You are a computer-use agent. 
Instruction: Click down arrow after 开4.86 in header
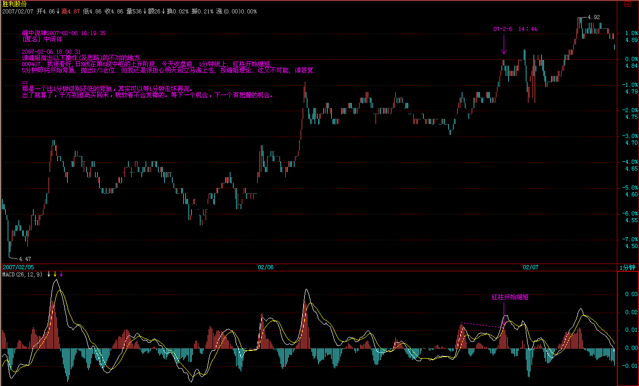coord(58,11)
